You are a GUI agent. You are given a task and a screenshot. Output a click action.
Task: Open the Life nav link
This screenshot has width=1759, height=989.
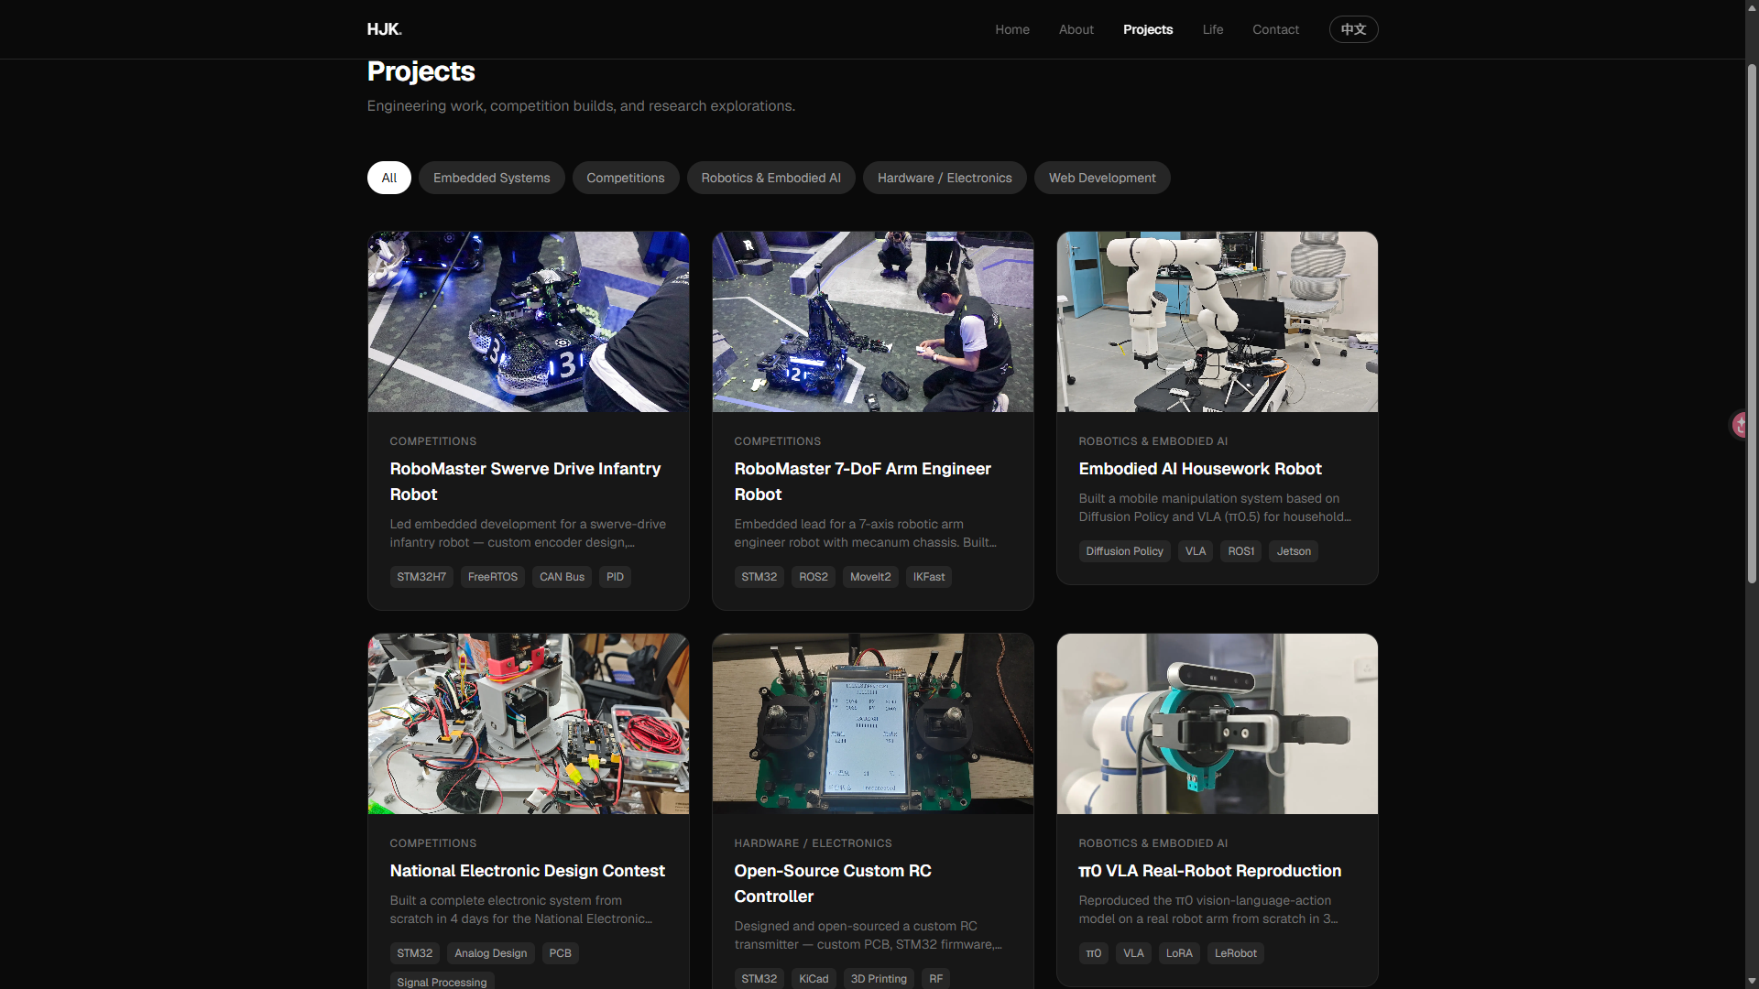pyautogui.click(x=1213, y=29)
